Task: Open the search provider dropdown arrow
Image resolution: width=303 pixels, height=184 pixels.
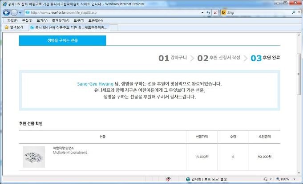Action: pyautogui.click(x=299, y=12)
